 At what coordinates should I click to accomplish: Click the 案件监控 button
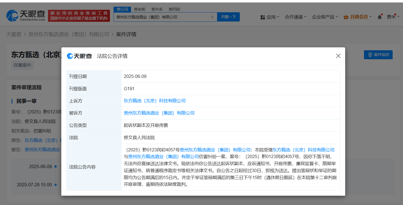378,55
